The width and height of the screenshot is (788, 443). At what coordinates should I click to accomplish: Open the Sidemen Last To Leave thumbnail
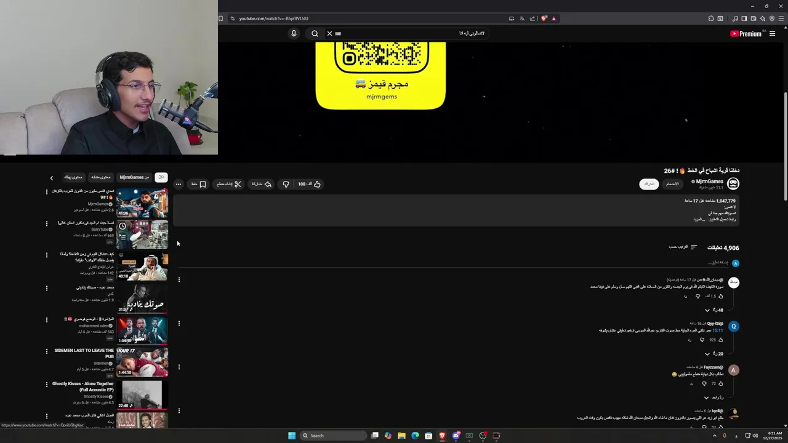pyautogui.click(x=142, y=362)
